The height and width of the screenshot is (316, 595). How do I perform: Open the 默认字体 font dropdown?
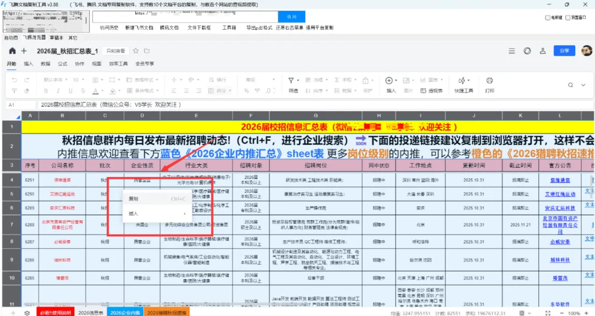coord(56,80)
